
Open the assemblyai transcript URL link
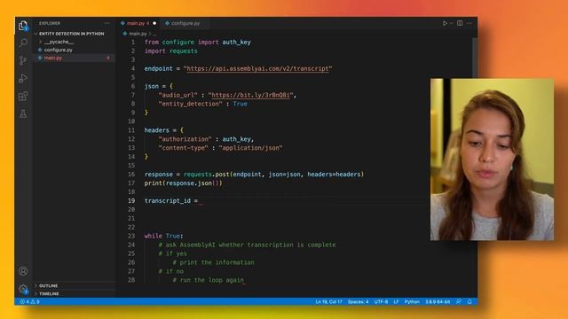pyautogui.click(x=257, y=68)
